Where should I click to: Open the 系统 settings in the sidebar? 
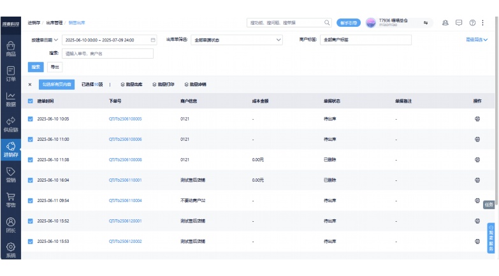(x=10, y=251)
